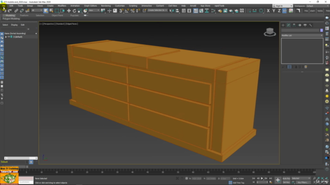
Task: Restrict transform to X axis
Action: click(268, 11)
